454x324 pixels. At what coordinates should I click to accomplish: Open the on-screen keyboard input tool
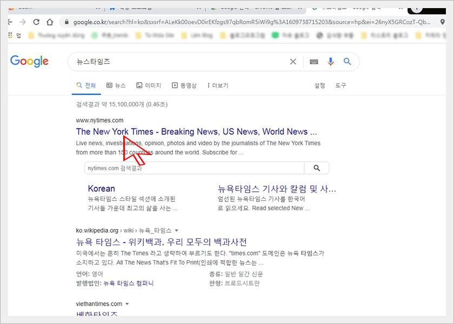click(x=314, y=62)
